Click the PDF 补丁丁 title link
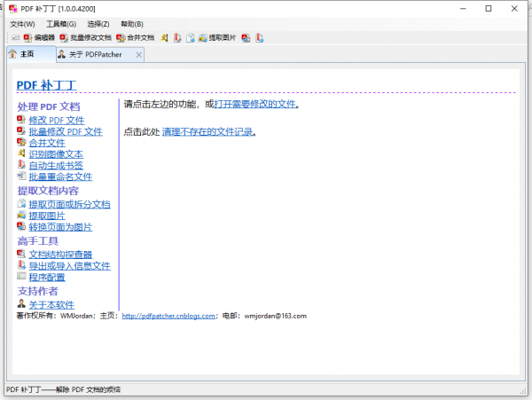The height and width of the screenshot is (400, 532). click(46, 85)
